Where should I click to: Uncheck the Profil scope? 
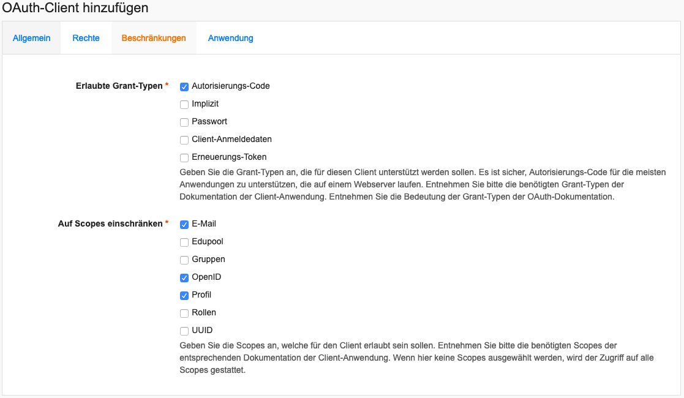coord(184,296)
